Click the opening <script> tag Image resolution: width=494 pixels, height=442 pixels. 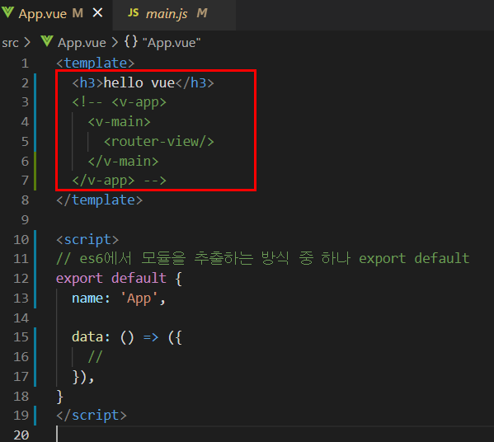(x=87, y=239)
